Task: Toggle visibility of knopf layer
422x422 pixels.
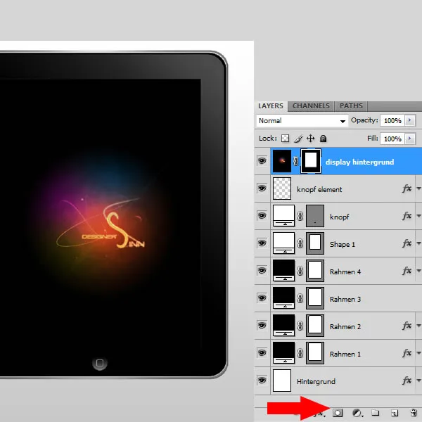Action: 262,216
